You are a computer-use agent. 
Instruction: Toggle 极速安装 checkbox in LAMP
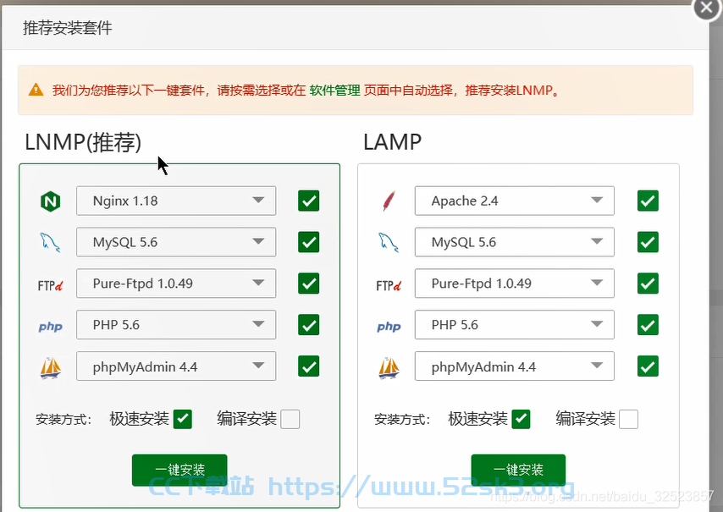[x=521, y=419]
